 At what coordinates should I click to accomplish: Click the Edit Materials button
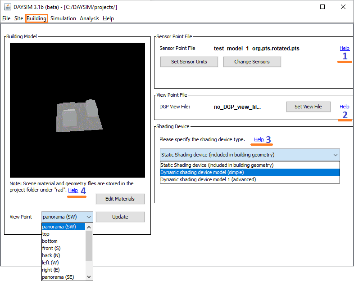click(120, 199)
